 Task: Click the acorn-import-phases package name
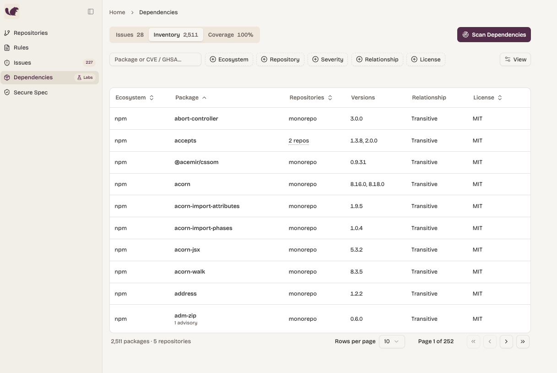[x=203, y=228]
